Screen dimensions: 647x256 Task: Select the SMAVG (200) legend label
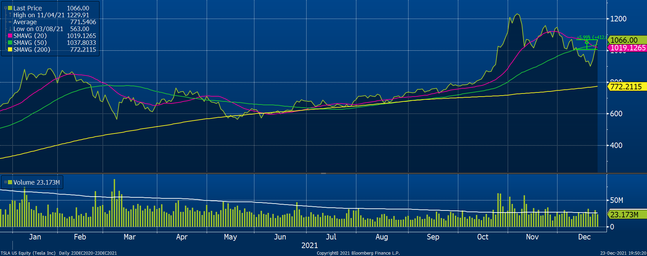click(32, 49)
